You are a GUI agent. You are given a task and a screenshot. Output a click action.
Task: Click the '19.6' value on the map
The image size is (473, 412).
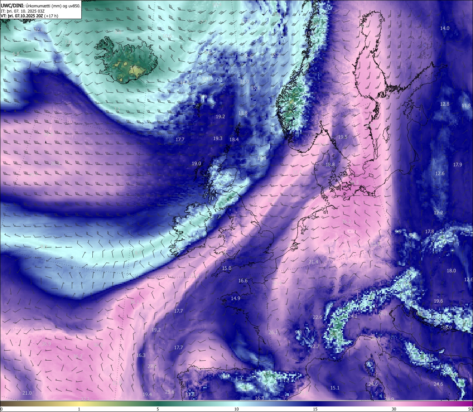click(438, 301)
